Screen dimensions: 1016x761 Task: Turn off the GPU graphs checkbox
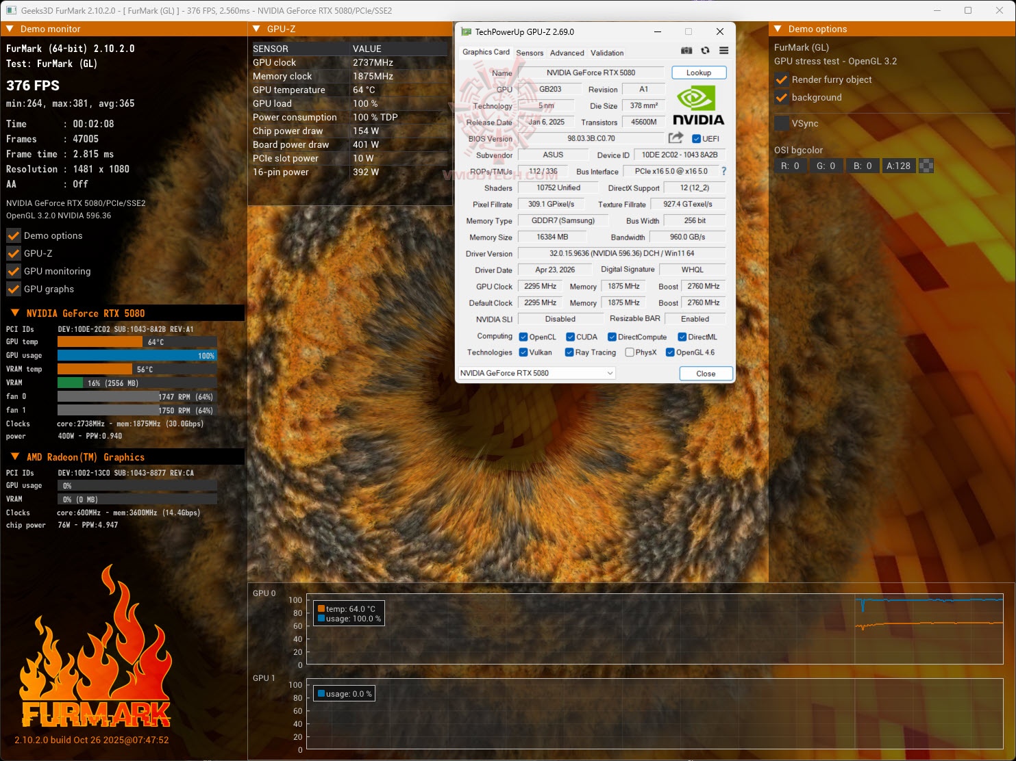click(14, 289)
